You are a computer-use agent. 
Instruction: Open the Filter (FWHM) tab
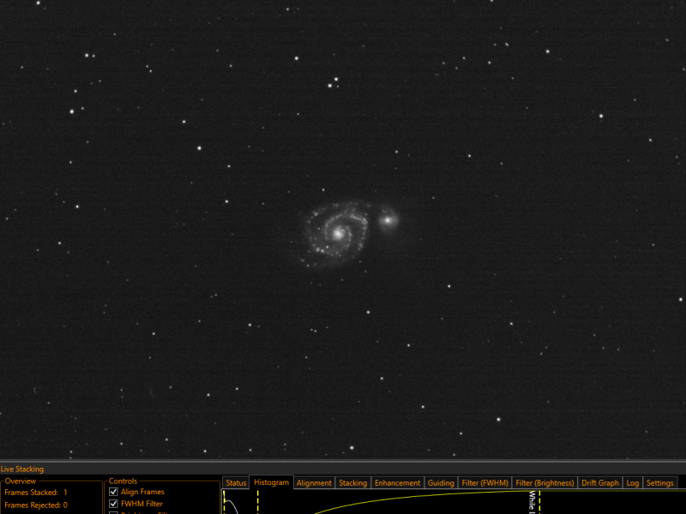tap(484, 483)
